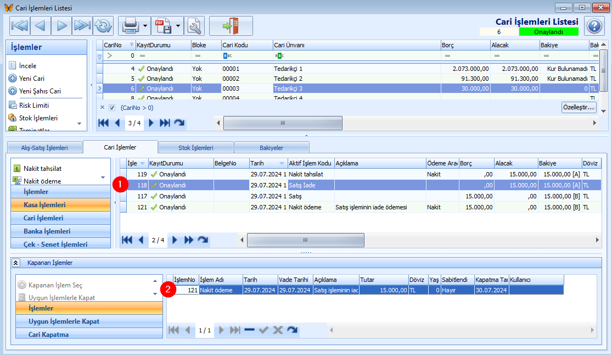Click the PDF export icon
The image size is (612, 355).
[163, 26]
